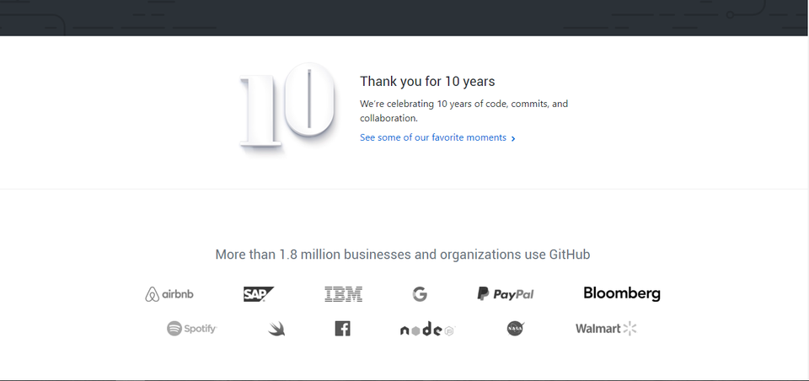Click the Google G logo
Viewport: 809px width, 381px height.
point(420,294)
